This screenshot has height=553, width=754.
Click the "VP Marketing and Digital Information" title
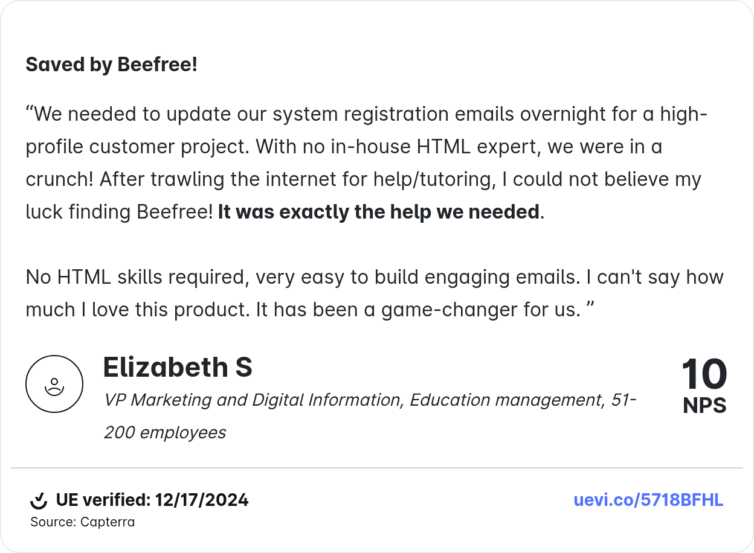(253, 400)
